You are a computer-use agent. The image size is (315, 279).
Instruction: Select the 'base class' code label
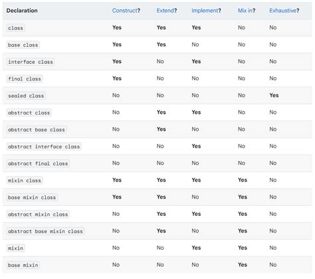coord(23,45)
